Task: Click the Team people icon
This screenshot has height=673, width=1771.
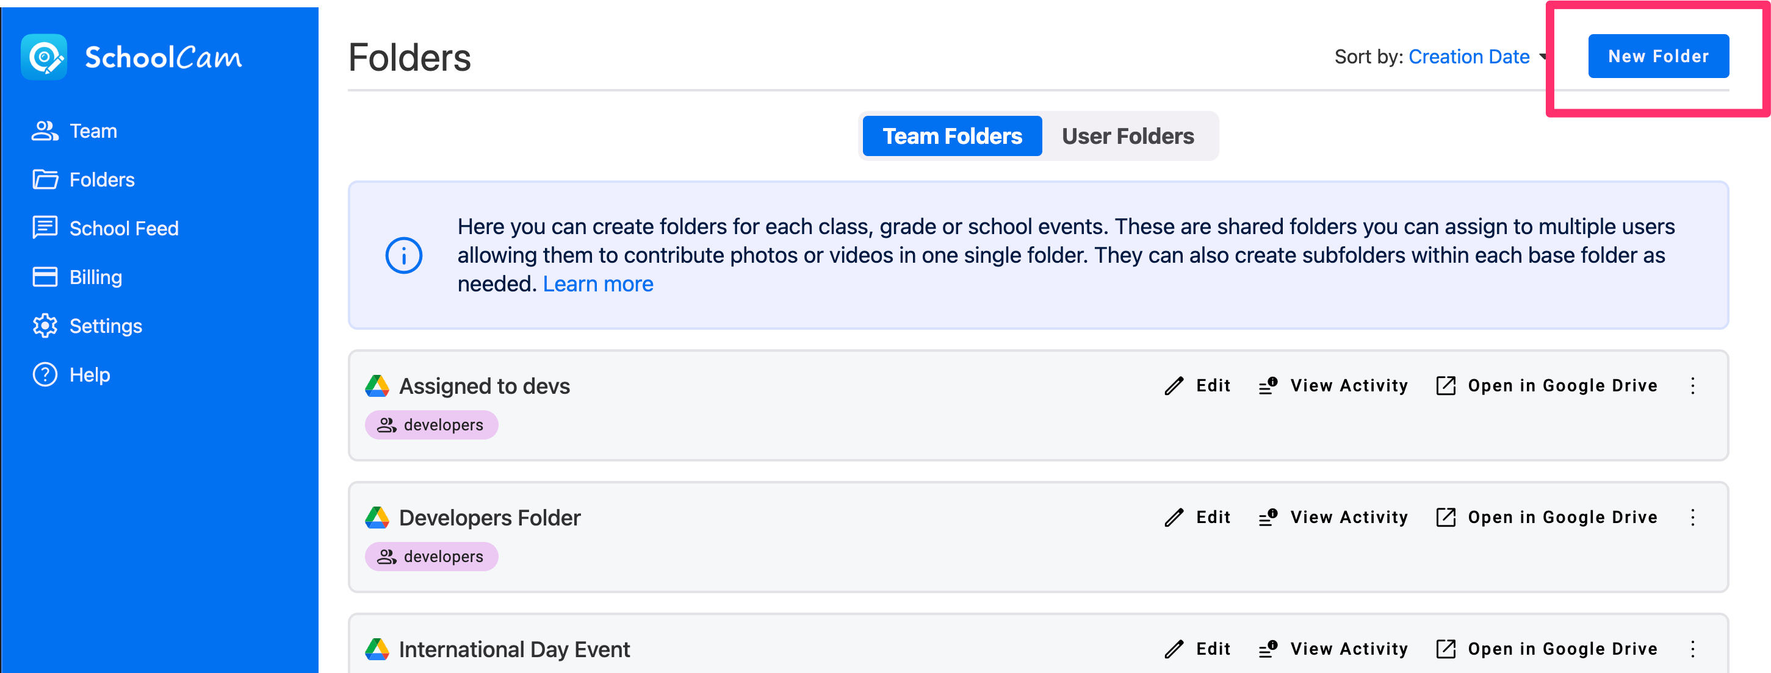Action: click(x=45, y=131)
